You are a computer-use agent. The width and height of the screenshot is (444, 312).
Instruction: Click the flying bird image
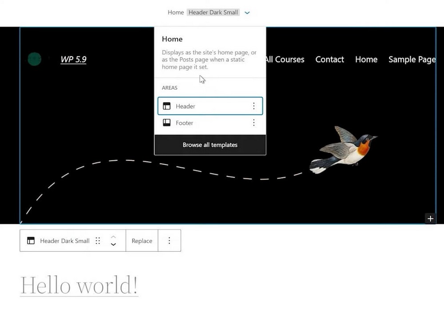click(x=344, y=150)
